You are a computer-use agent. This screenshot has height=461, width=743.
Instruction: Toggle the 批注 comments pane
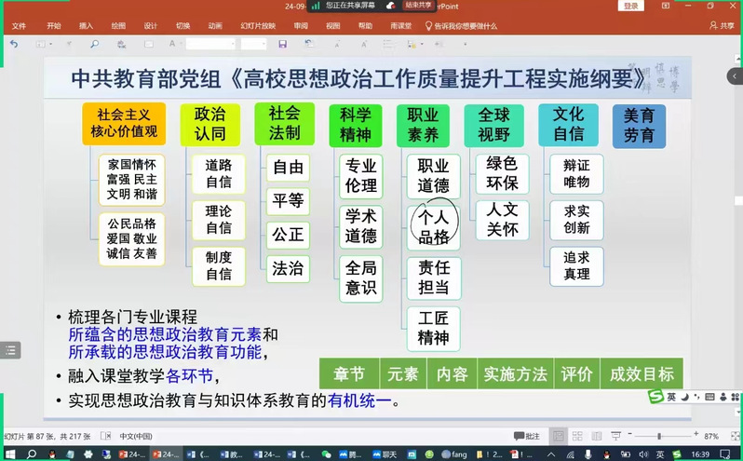(x=527, y=436)
